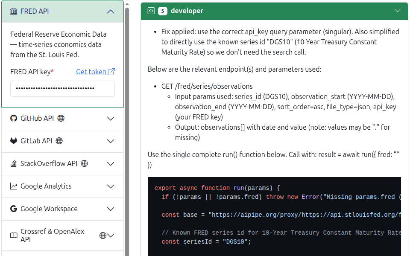Open the Get token link
The image size is (410, 256).
[x=91, y=71]
